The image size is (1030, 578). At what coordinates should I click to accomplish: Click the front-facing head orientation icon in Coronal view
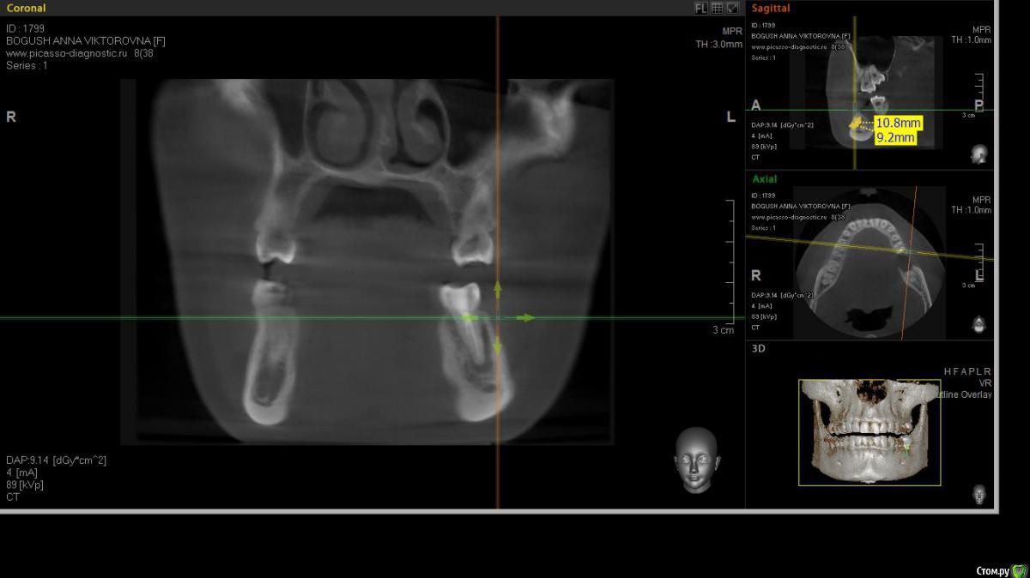pyautogui.click(x=695, y=459)
